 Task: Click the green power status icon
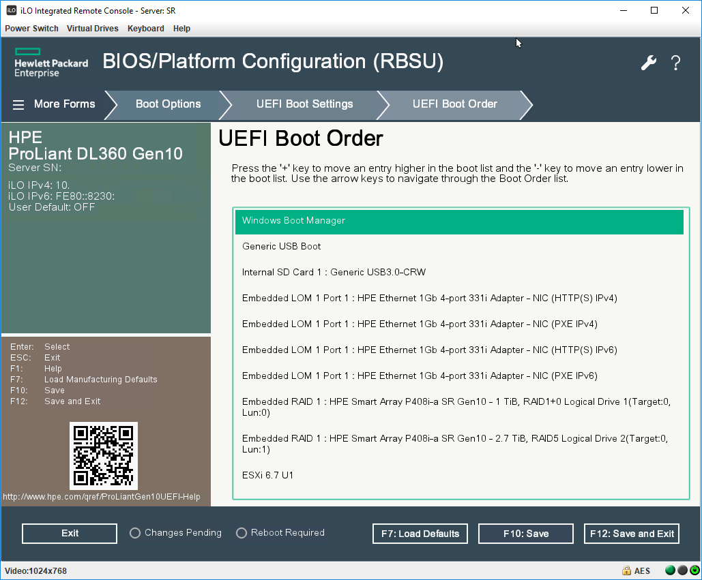pyautogui.click(x=694, y=570)
